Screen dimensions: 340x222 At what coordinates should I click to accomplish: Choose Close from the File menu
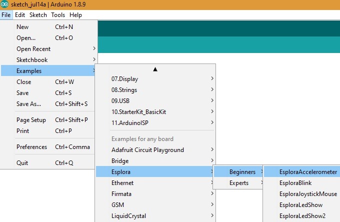click(48, 81)
